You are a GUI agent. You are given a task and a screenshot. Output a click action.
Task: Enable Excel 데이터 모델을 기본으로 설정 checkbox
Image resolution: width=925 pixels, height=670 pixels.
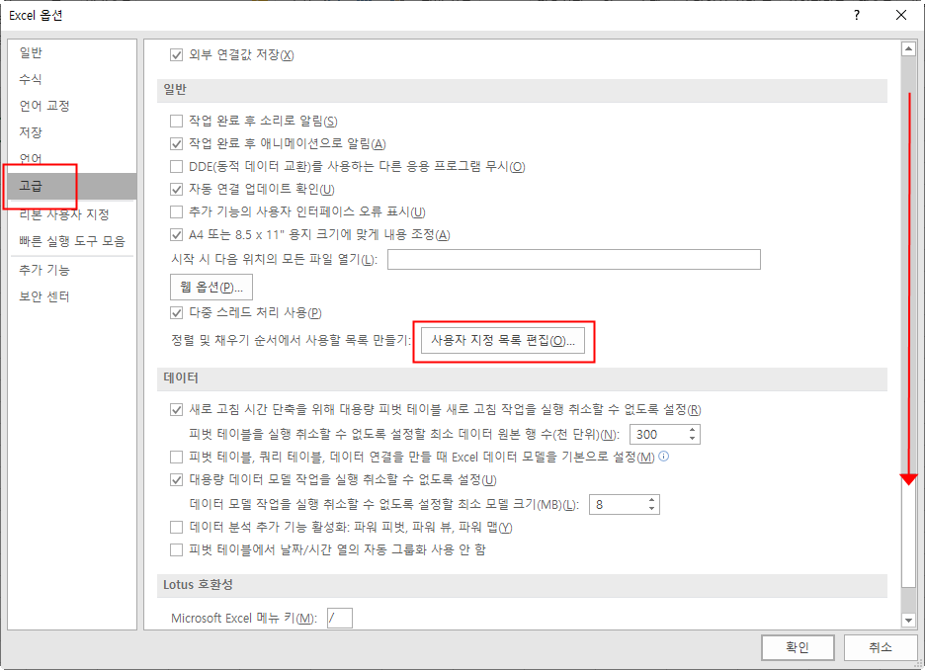[x=176, y=457]
